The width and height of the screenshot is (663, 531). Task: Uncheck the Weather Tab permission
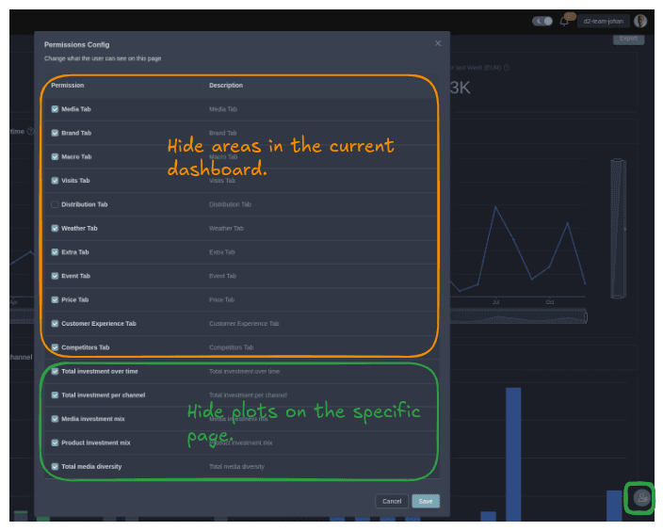pos(55,228)
